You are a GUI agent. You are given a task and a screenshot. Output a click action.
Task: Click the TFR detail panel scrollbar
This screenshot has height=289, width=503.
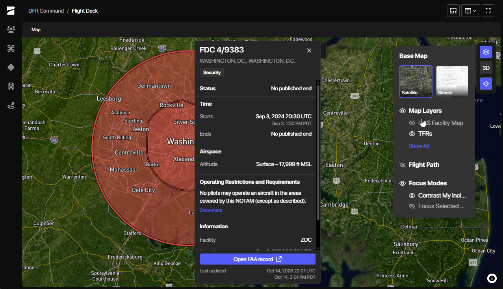tap(318, 152)
